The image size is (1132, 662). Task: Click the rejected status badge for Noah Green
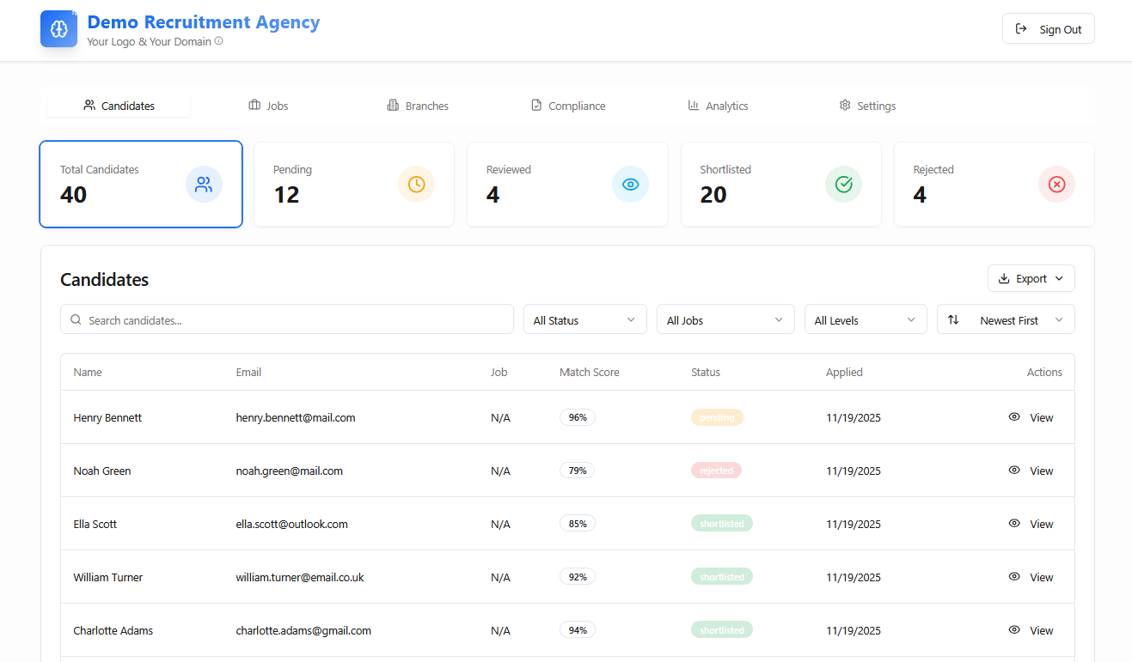(x=716, y=471)
